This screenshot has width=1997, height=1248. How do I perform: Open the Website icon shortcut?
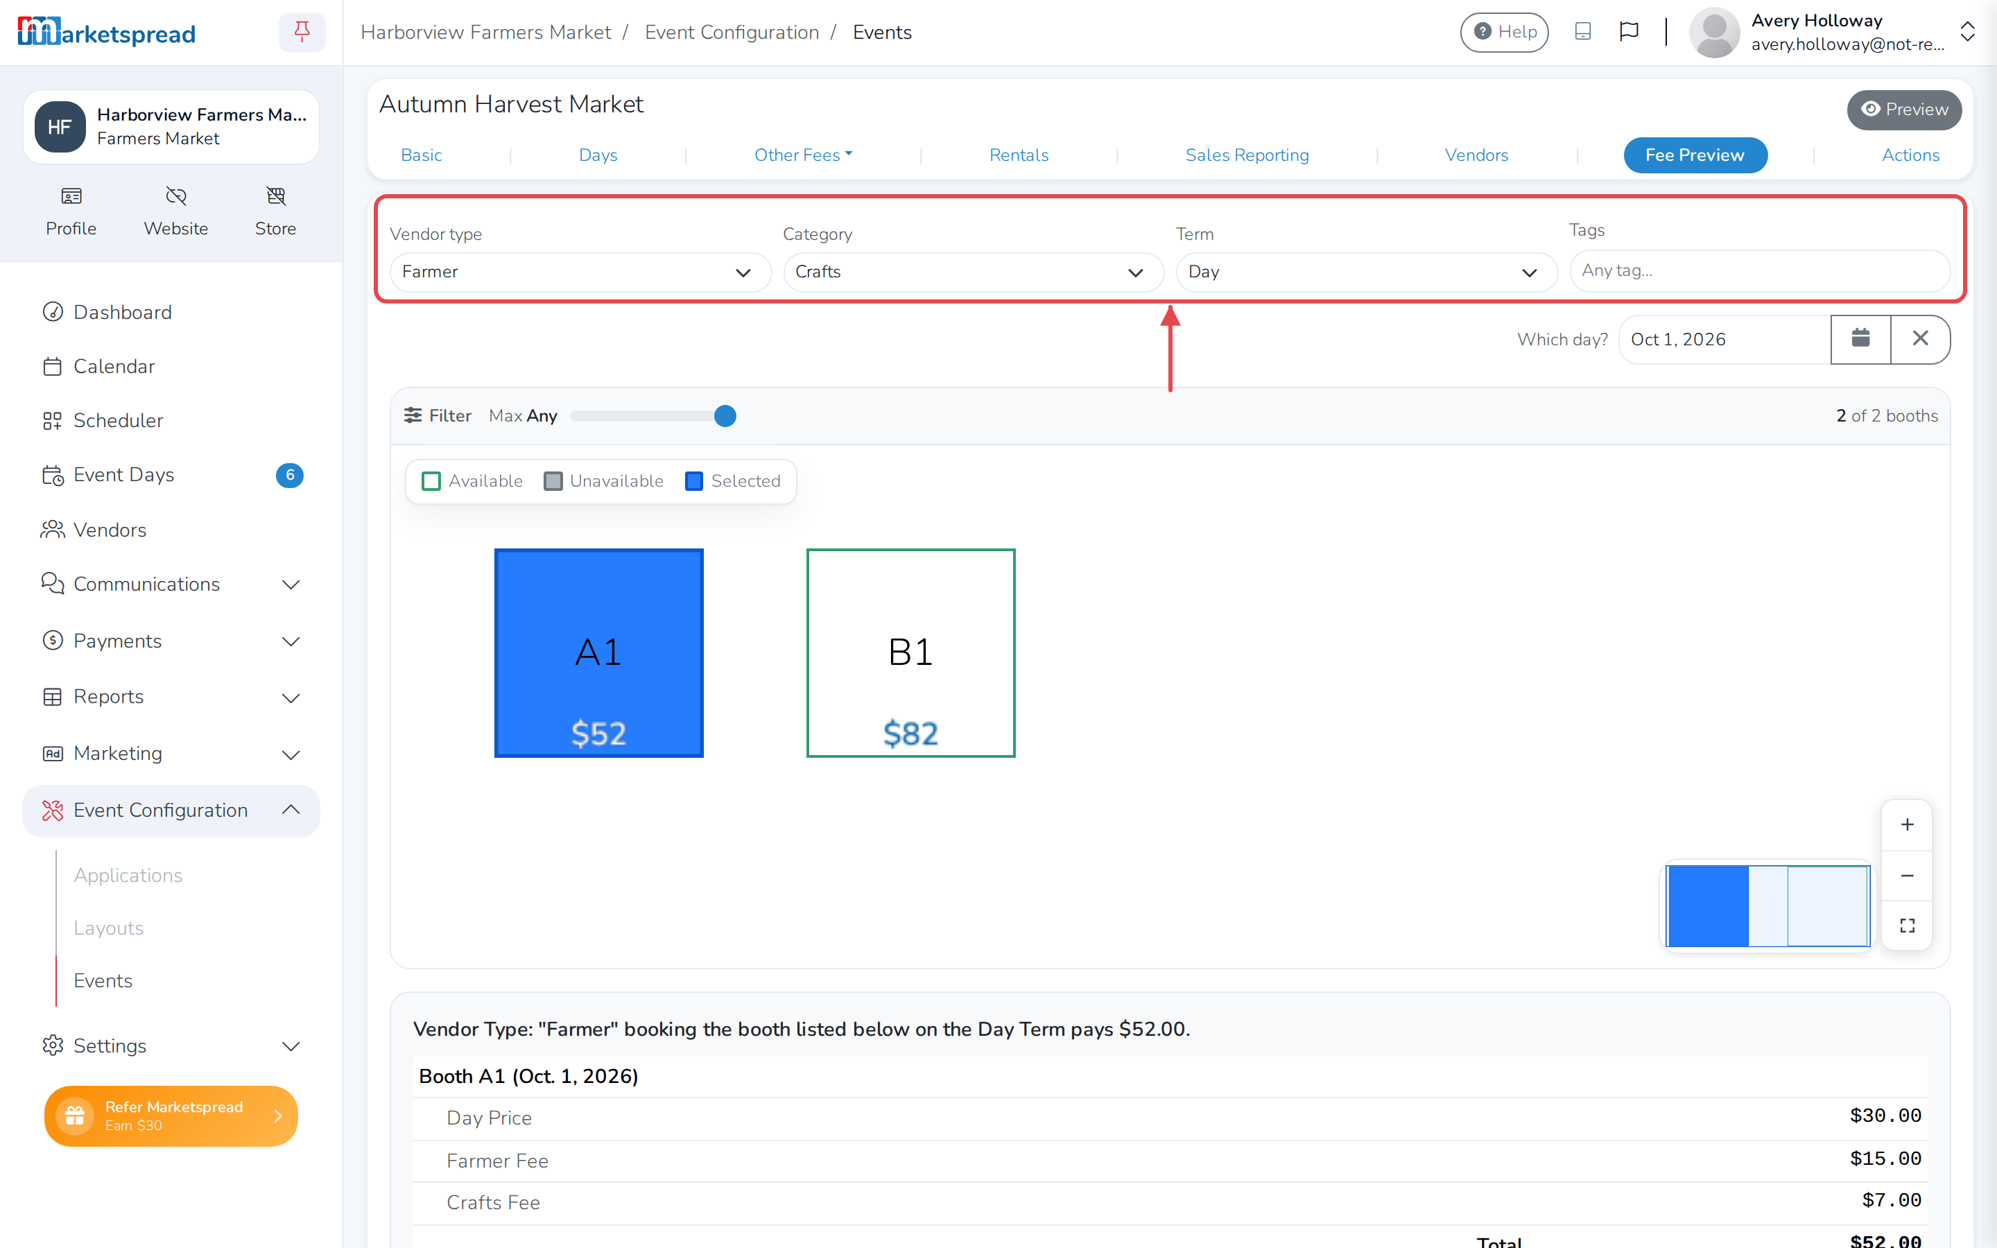click(175, 211)
